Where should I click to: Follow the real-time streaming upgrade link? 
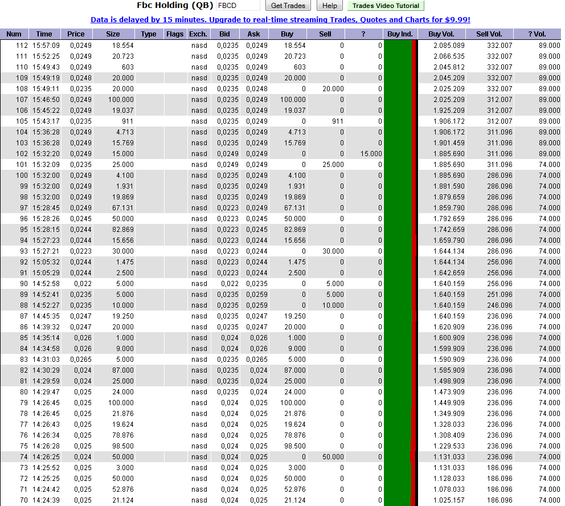[x=280, y=19]
